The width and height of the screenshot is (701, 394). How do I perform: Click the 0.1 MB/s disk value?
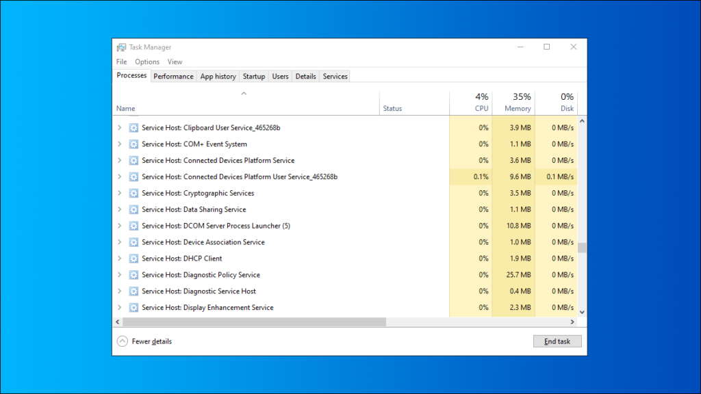pos(560,177)
